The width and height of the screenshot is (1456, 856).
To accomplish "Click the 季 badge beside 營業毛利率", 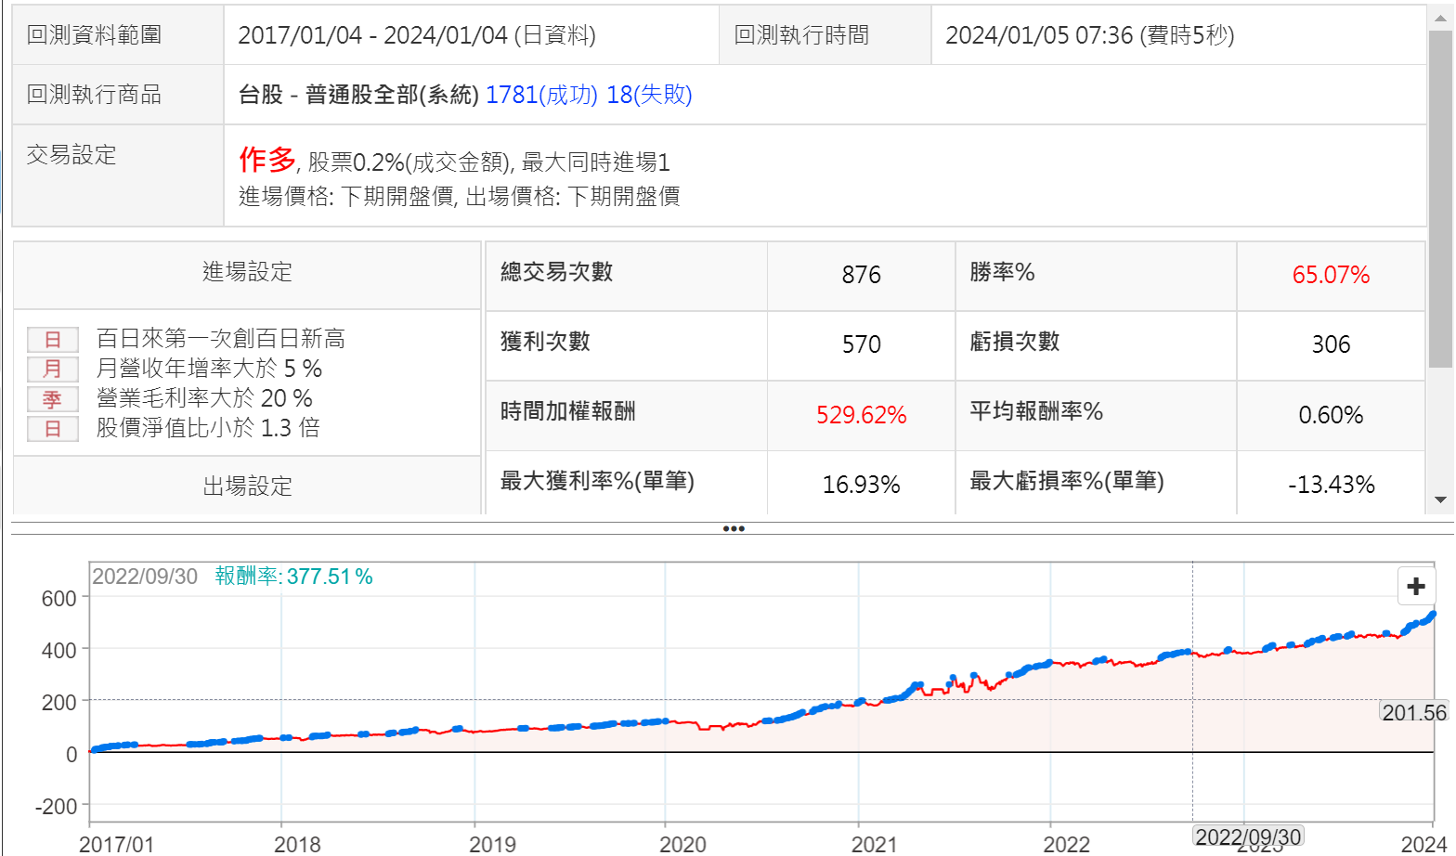I will click(52, 399).
